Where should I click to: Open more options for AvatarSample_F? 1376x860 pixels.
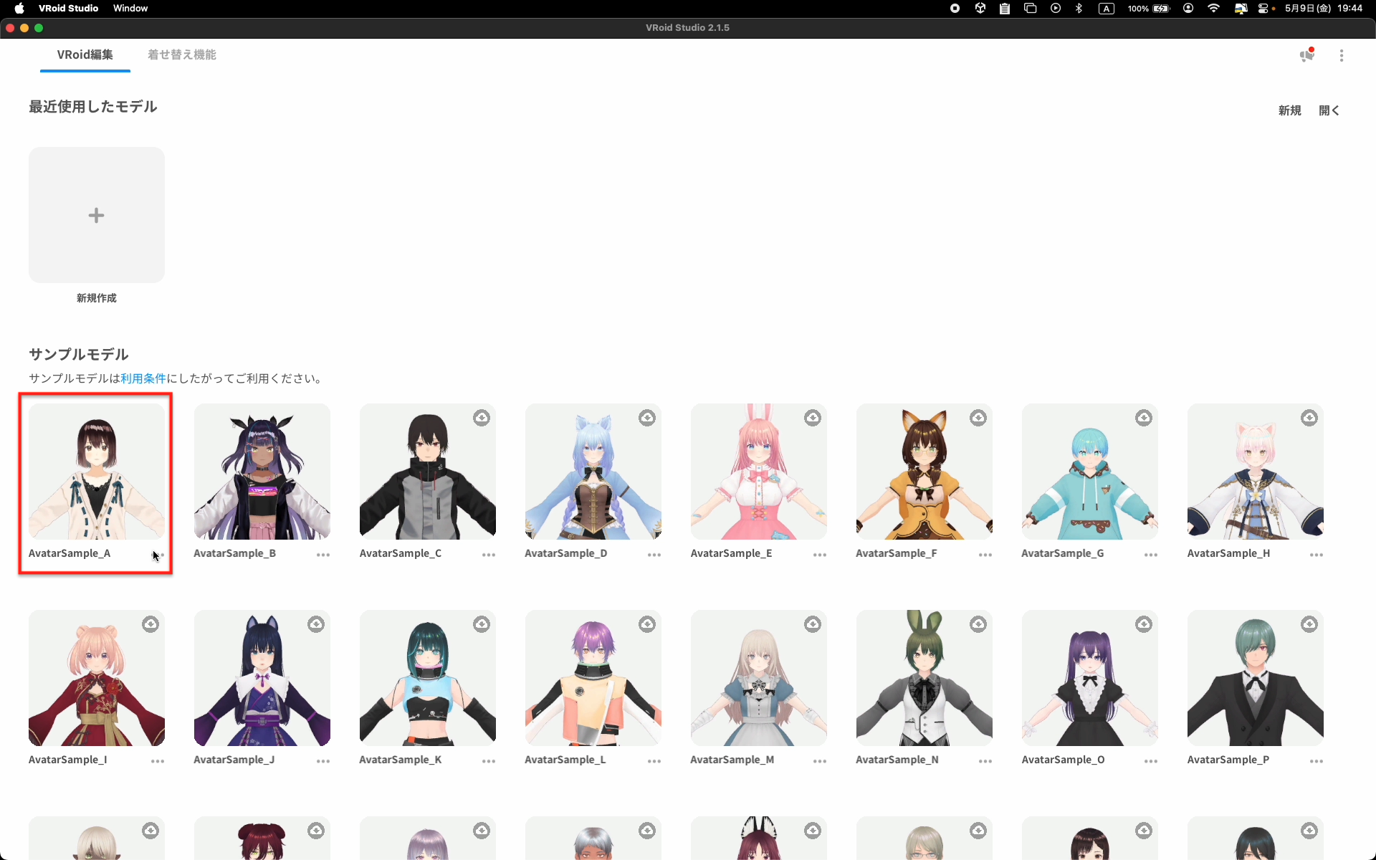(985, 555)
